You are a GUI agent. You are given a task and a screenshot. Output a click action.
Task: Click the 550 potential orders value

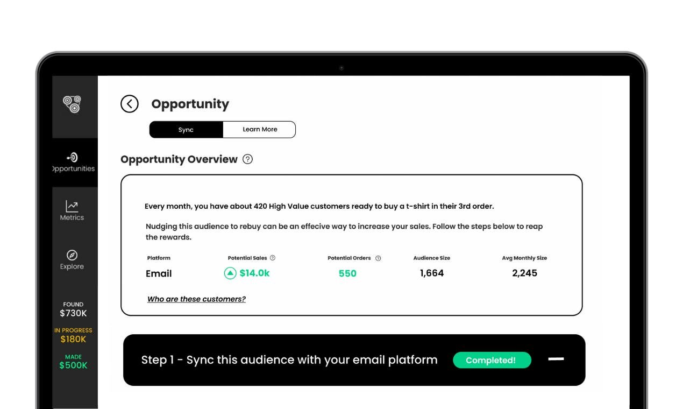[x=347, y=273]
